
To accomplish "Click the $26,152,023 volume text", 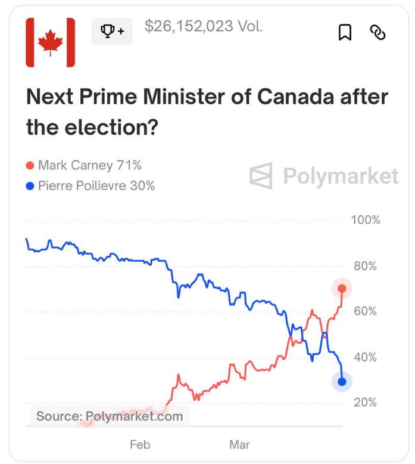I will [x=204, y=26].
